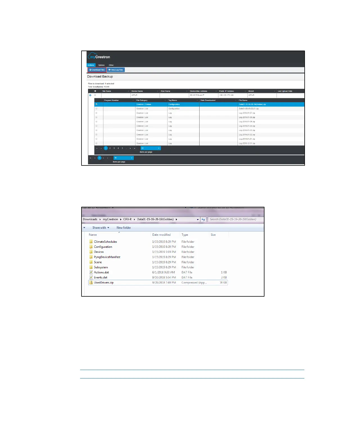Select the Actions.dat file icon
The image size is (344, 445).
click(91, 272)
